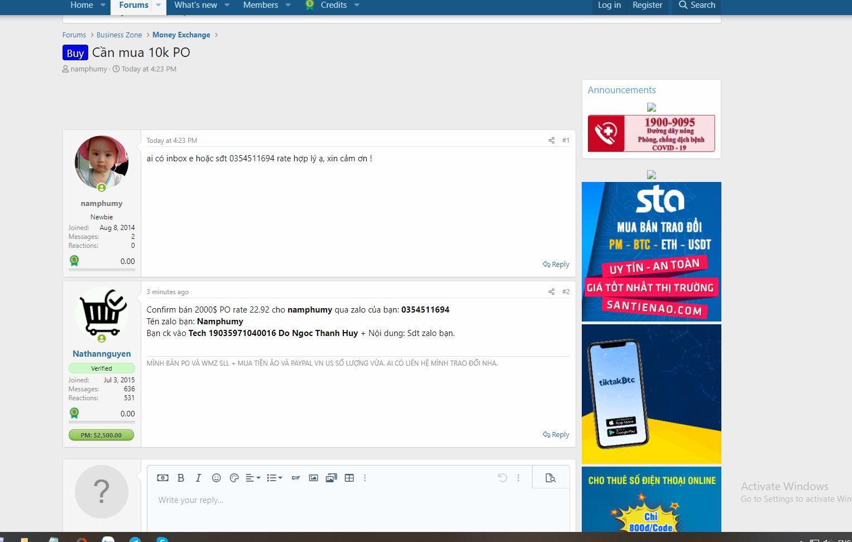Open the text color palette icon

pos(233,478)
